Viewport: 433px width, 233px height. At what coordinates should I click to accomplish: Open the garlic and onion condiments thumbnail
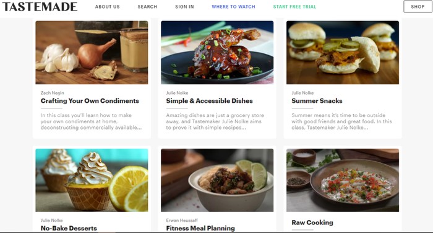click(92, 53)
